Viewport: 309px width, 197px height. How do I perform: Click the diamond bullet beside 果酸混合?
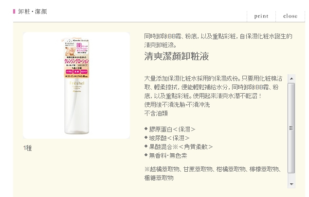(x=146, y=146)
